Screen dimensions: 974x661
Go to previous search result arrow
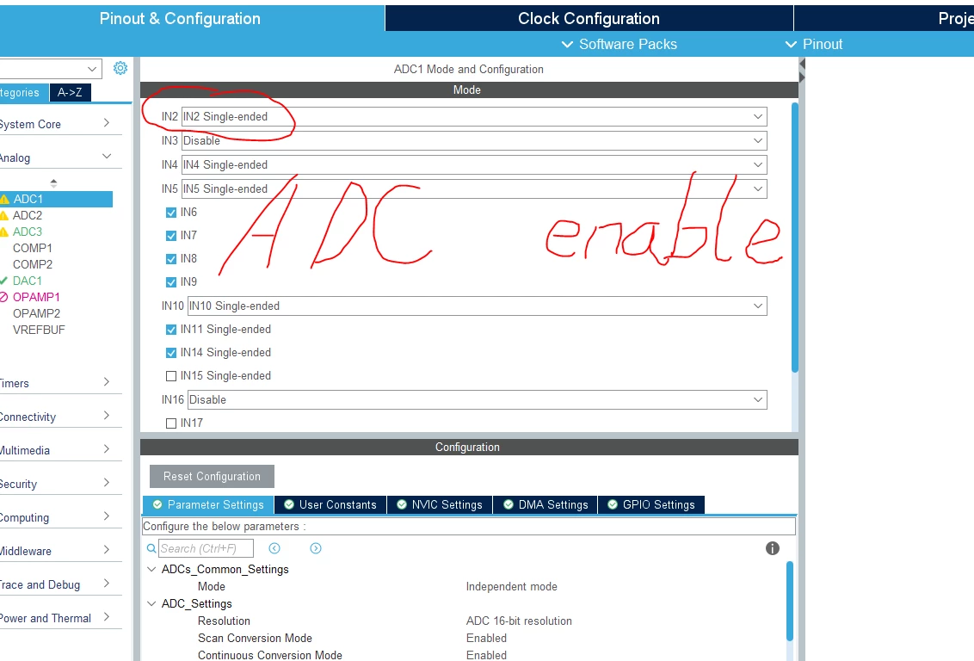tap(274, 548)
